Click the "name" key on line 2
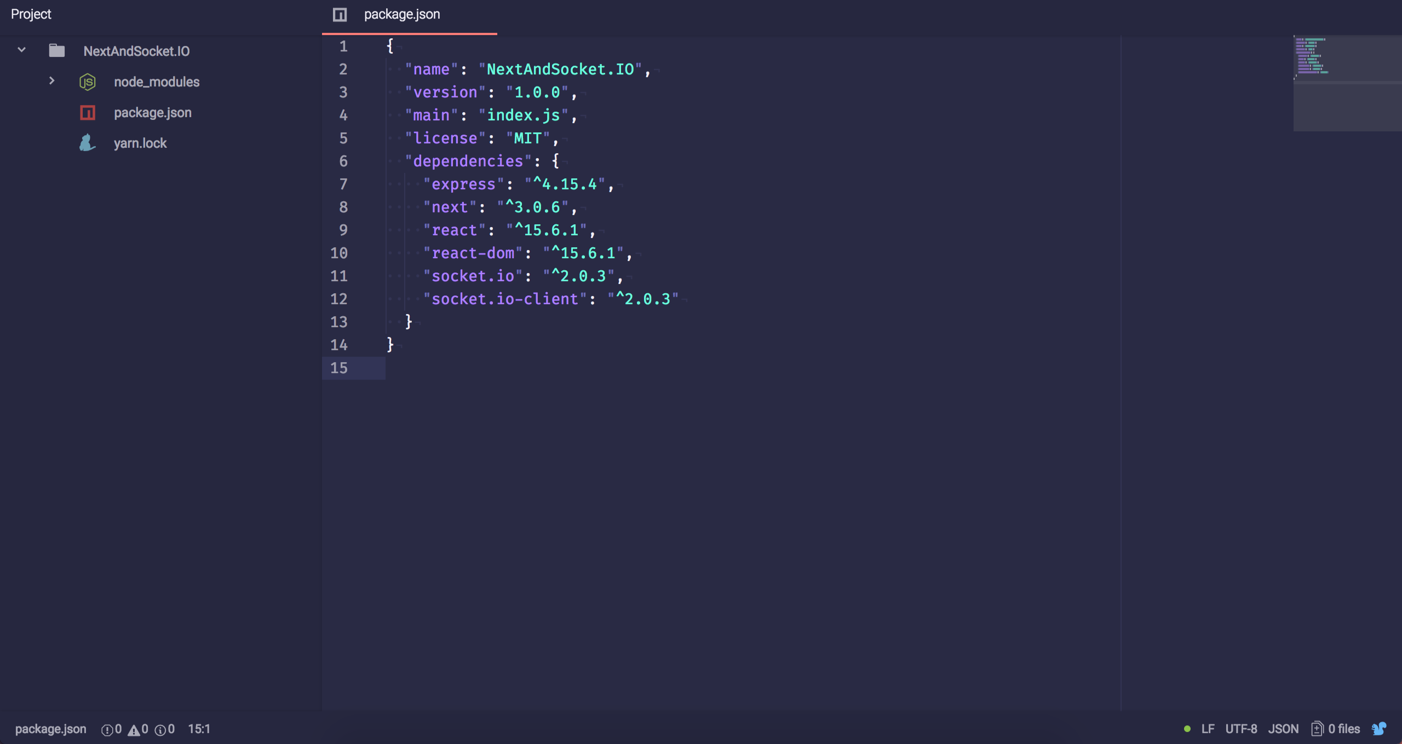1402x744 pixels. (432, 69)
